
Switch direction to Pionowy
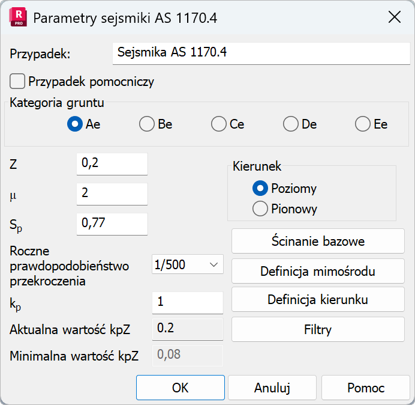pos(260,209)
